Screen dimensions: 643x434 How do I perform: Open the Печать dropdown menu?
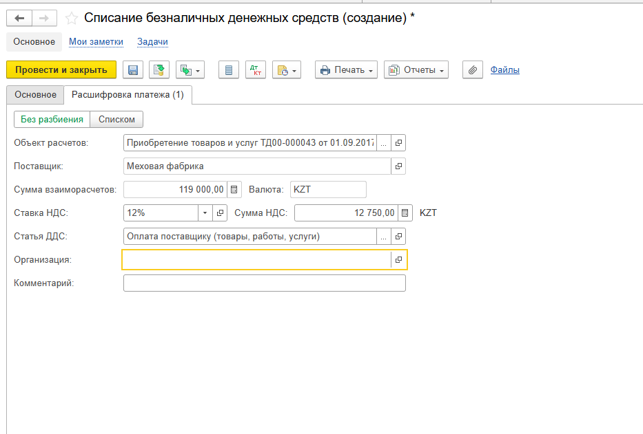tap(346, 69)
